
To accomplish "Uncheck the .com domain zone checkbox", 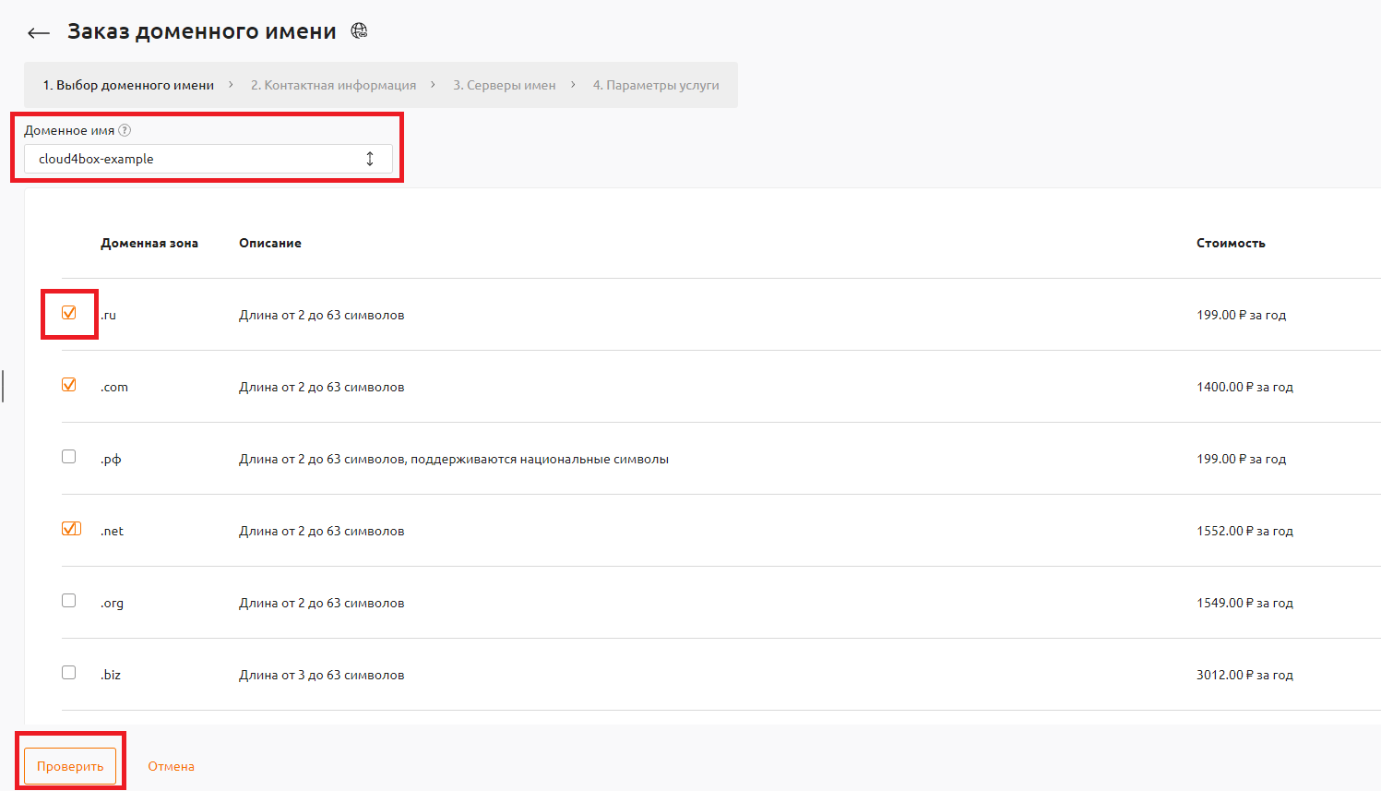I will pyautogui.click(x=69, y=385).
